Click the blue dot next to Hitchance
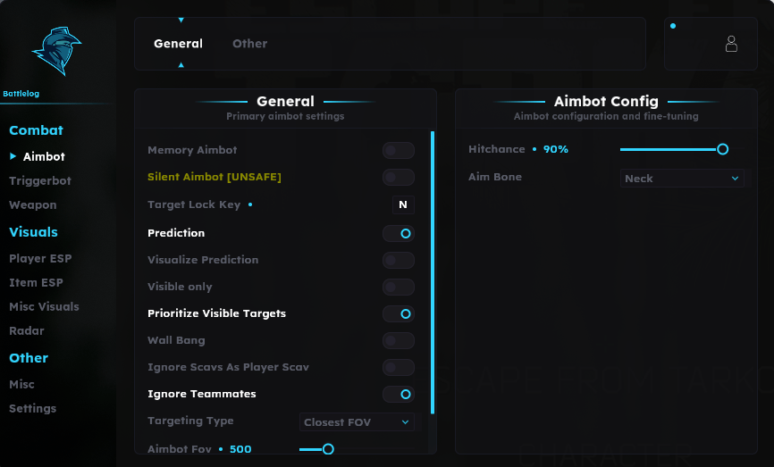The width and height of the screenshot is (774, 467). click(x=534, y=149)
